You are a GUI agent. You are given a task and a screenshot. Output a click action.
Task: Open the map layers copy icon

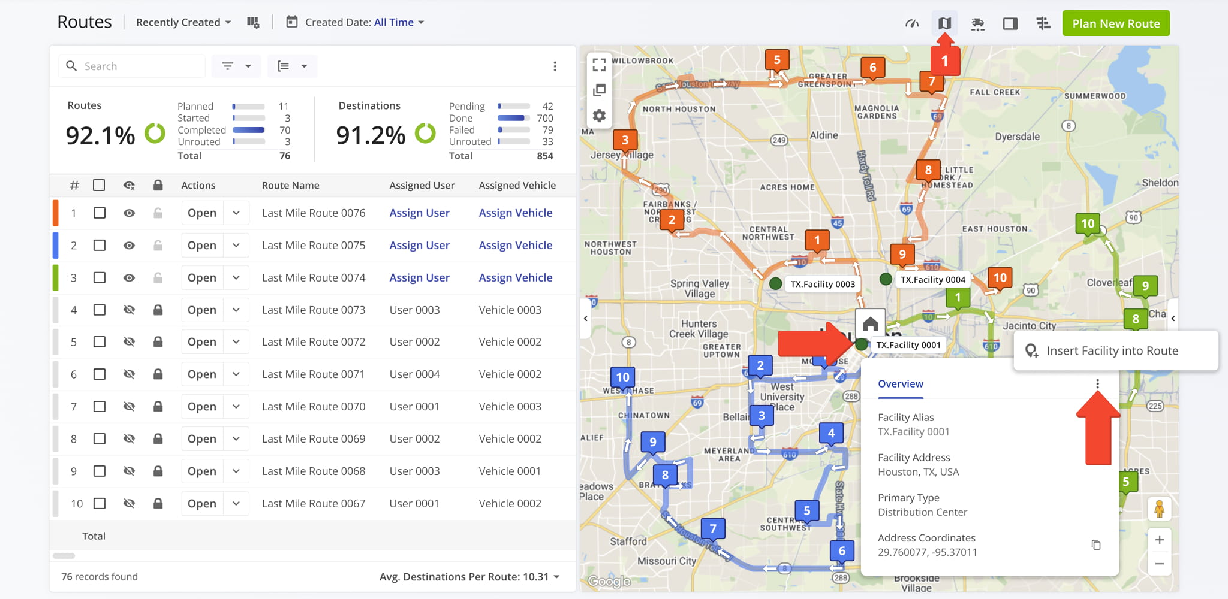599,90
